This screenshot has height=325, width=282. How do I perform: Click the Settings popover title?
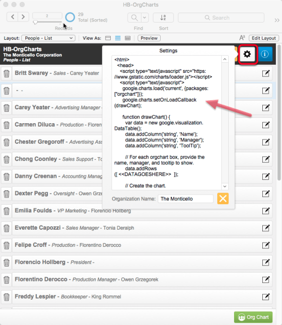[x=168, y=51]
